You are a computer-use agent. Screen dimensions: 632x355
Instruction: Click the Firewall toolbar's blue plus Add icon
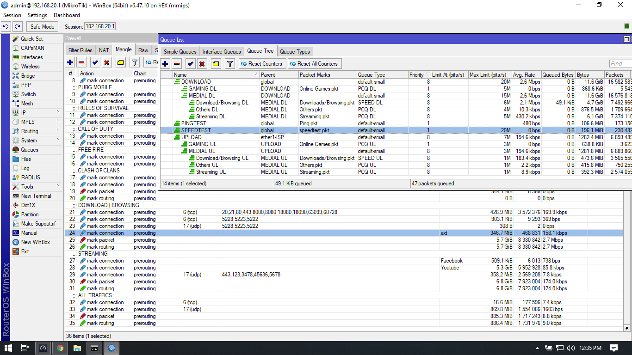tap(70, 62)
